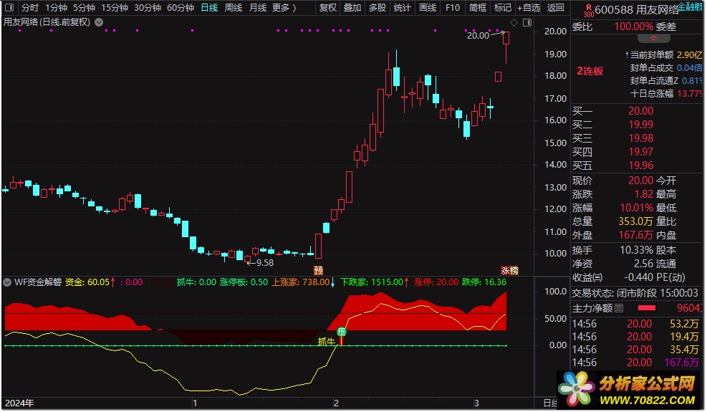Expand 更多 period options
The image size is (707, 412).
(284, 8)
